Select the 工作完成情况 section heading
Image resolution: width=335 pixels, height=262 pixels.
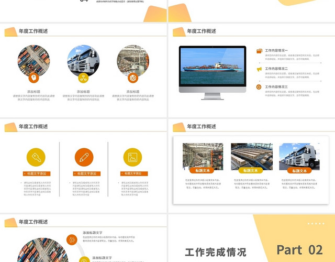point(215,253)
